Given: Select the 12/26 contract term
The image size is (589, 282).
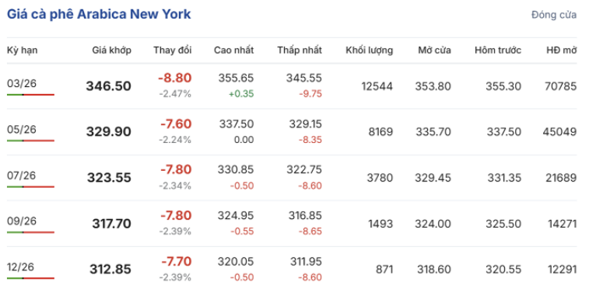Looking at the screenshot, I should point(21,267).
